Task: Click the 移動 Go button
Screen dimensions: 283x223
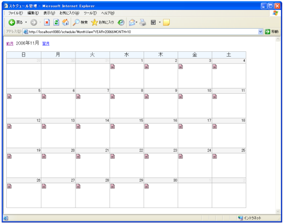Action: click(272, 32)
